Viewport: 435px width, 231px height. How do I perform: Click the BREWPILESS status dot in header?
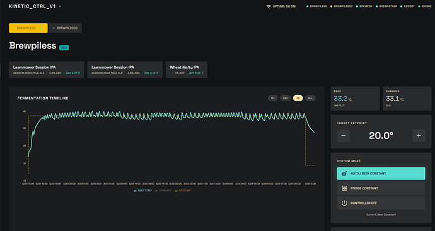click(307, 6)
